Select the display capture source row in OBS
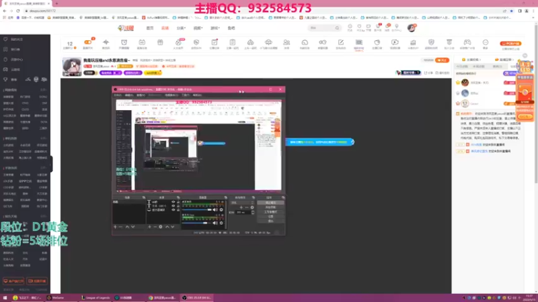The width and height of the screenshot is (538, 302). pyautogui.click(x=163, y=209)
